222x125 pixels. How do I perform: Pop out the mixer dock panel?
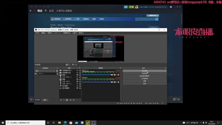[x=120, y=68]
